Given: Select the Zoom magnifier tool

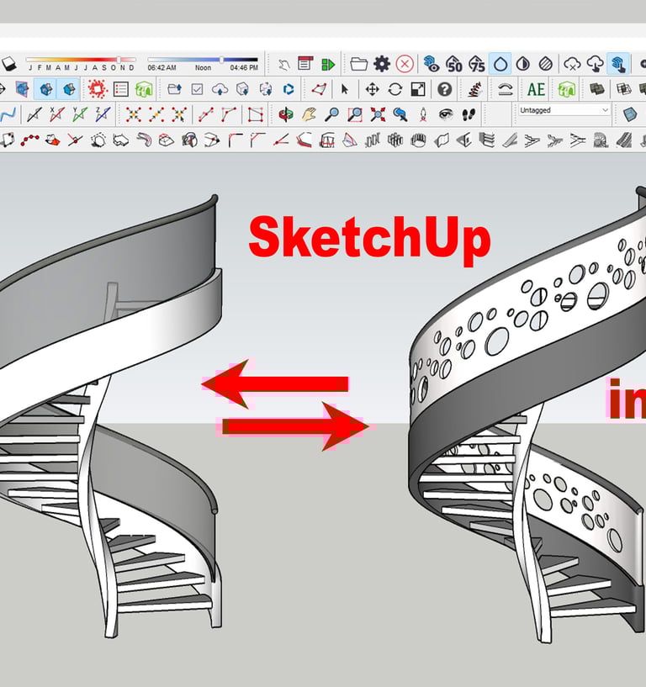Looking at the screenshot, I should click(331, 115).
